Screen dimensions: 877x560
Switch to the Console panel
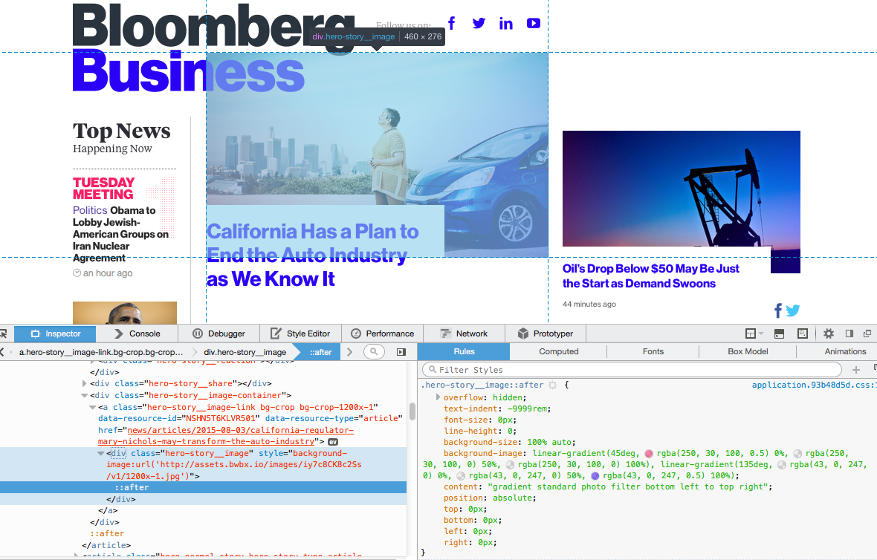(137, 333)
